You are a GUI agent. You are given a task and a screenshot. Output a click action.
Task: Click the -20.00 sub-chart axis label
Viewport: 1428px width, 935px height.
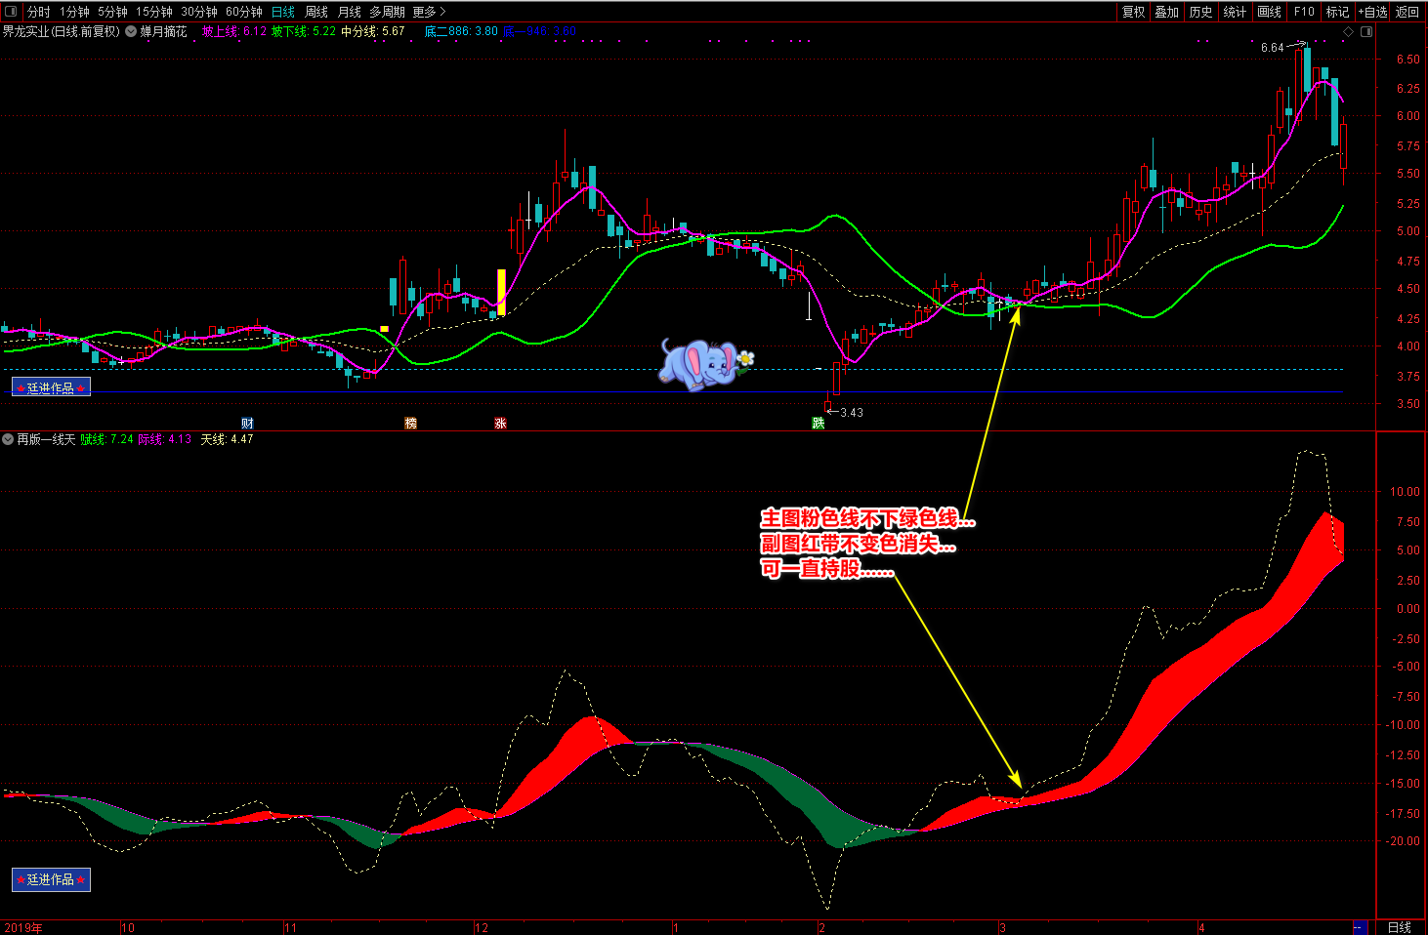click(1404, 841)
